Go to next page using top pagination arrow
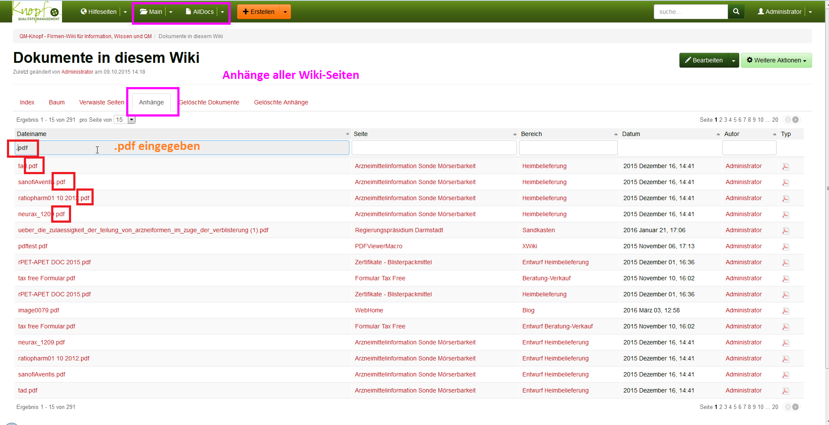The height and width of the screenshot is (425, 829). (796, 120)
